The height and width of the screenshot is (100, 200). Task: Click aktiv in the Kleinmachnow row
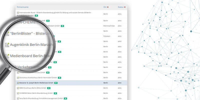[x=120, y=26]
